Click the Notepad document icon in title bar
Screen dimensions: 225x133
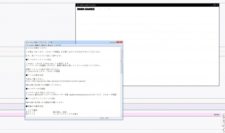coord(26,42)
